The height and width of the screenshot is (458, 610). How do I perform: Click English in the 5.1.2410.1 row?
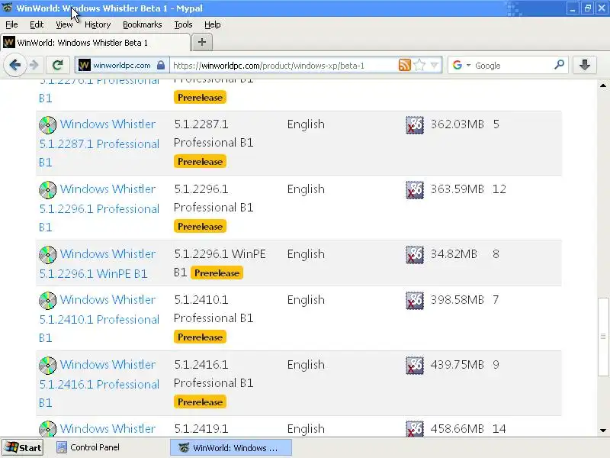[306, 300]
